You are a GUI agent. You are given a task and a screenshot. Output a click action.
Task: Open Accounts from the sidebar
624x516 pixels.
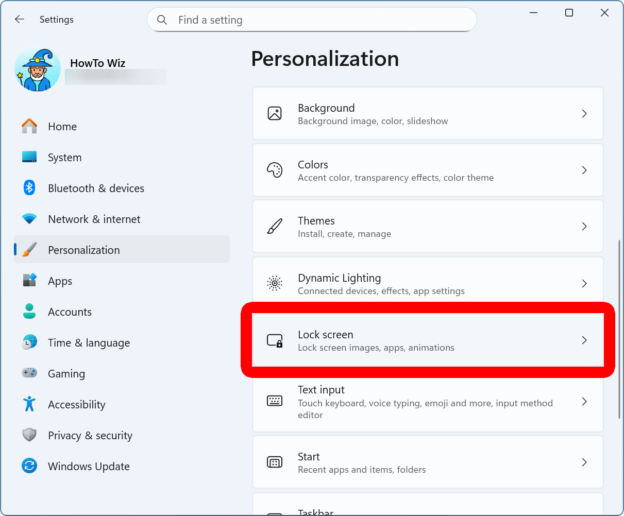click(70, 312)
